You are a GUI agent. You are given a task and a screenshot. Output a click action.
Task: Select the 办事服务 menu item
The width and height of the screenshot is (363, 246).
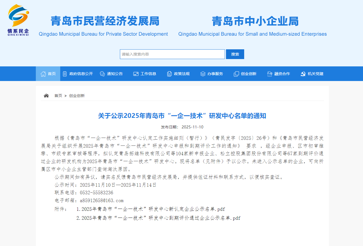[215, 74]
